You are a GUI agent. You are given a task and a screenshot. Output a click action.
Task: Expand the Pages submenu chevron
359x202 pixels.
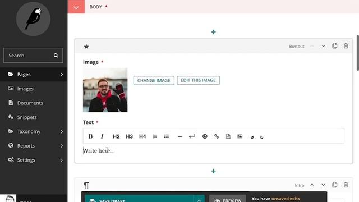point(62,75)
